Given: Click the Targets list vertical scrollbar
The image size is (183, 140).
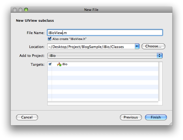Looking at the screenshot, I should point(160,82).
